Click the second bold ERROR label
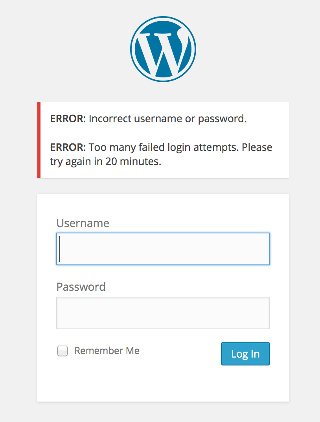 point(68,147)
